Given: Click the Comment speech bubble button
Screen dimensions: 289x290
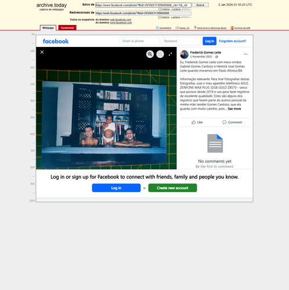Looking at the screenshot, I should 232,122.
